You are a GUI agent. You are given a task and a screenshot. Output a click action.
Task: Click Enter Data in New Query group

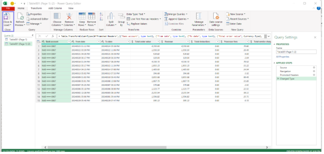tap(234, 24)
